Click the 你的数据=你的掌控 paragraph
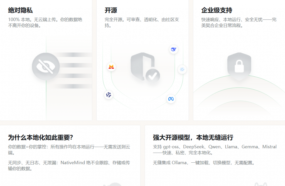The height and width of the screenshot is (186, 285). tap(69, 150)
